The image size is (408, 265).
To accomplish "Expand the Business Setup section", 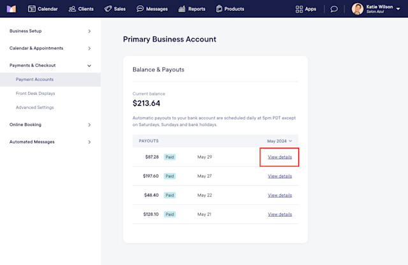I will point(89,31).
